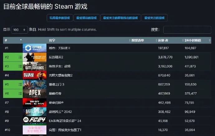Open the 反恐精英2 game link
This screenshot has width=215, height=136.
tap(56, 57)
